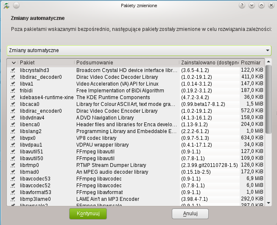Click the YaST application icon in title bar
The image size is (277, 225).
6,5
